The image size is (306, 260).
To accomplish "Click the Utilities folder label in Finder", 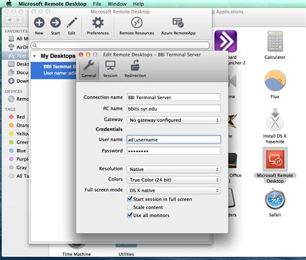I will [x=126, y=254].
